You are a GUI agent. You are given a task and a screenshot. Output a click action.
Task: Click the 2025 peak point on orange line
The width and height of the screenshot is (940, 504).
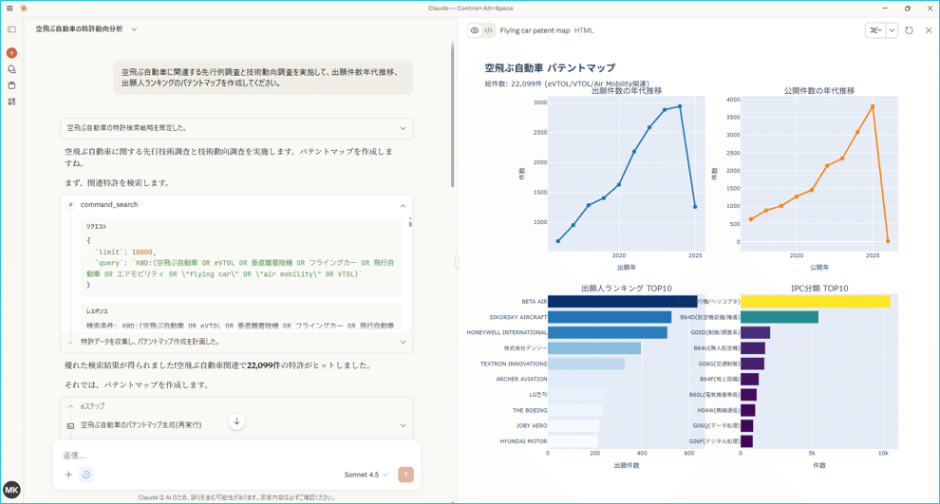click(x=873, y=106)
